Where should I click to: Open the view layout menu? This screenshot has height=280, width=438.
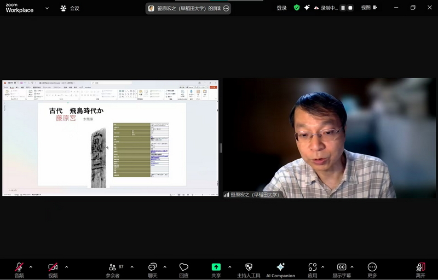coord(370,8)
